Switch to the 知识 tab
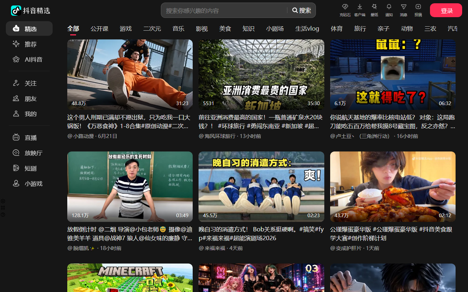The height and width of the screenshot is (292, 468). (x=249, y=28)
